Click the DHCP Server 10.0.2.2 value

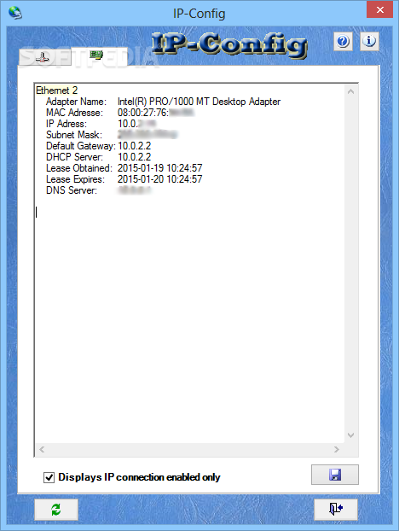pos(134,157)
